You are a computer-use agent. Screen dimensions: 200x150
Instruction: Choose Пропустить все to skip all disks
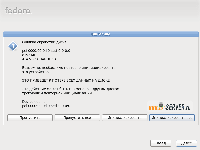[77, 118]
